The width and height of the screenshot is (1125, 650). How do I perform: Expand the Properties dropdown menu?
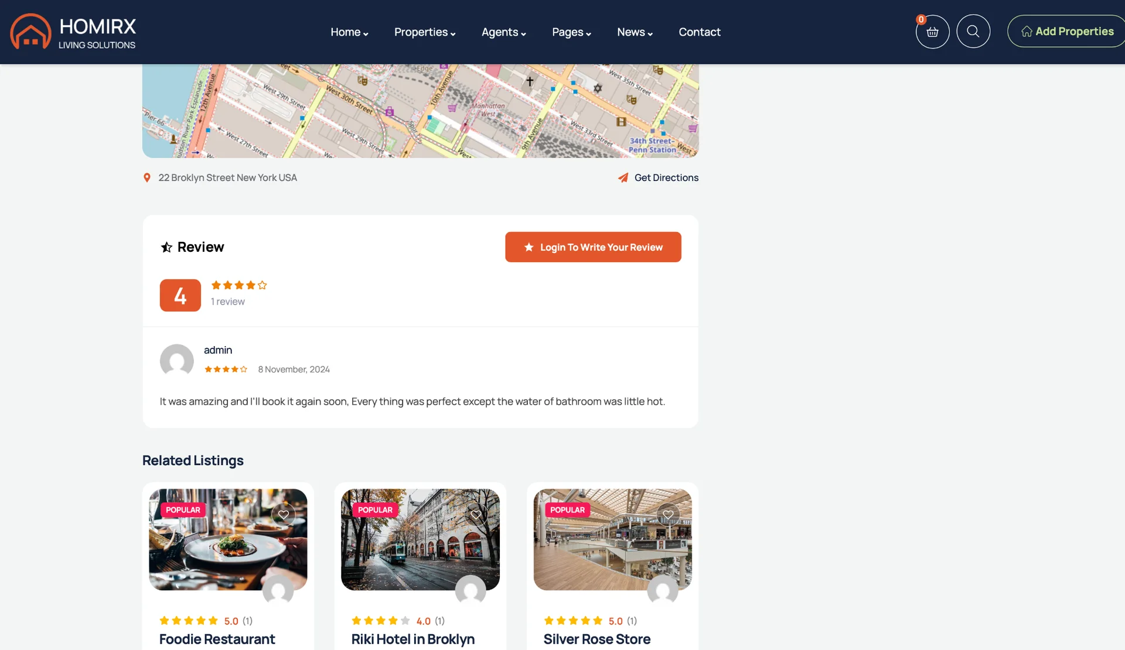point(424,32)
